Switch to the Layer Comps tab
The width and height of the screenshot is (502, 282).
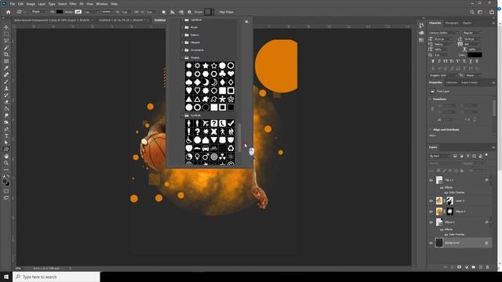[469, 82]
